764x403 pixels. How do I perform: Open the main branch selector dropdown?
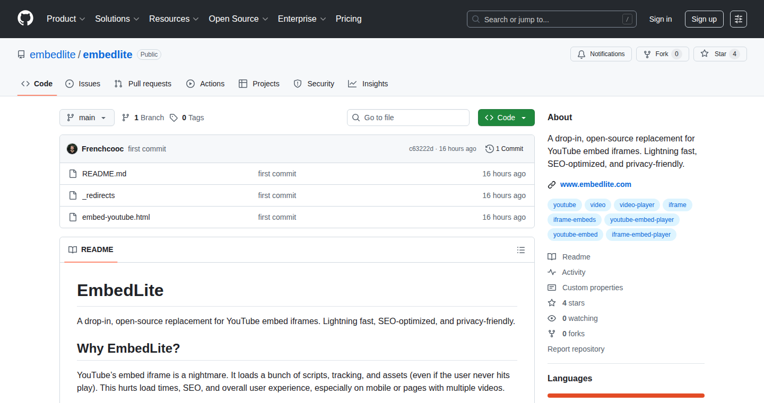(87, 118)
